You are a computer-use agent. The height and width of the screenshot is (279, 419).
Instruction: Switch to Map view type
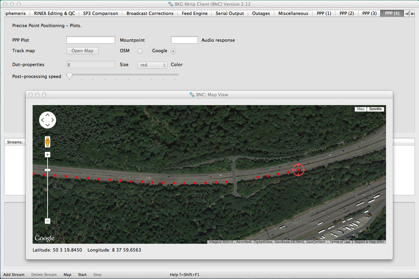click(361, 109)
